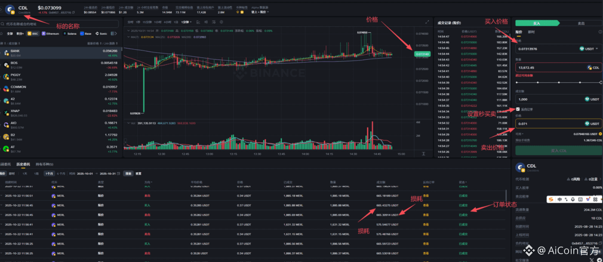Click the turnover field showing 1,000
Viewport: 603px width, 262px height.
tap(559, 99)
